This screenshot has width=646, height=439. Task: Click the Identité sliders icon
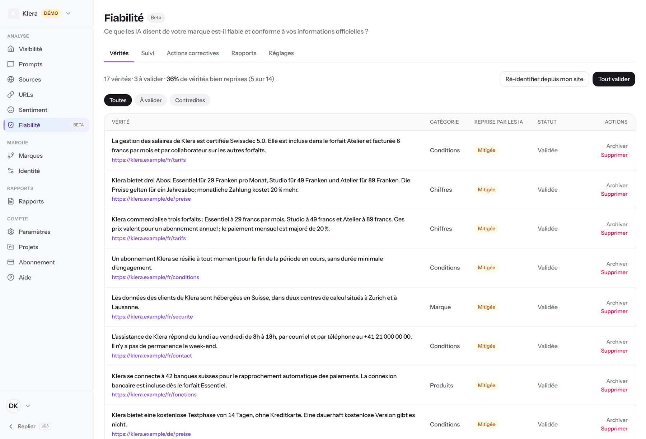[11, 171]
